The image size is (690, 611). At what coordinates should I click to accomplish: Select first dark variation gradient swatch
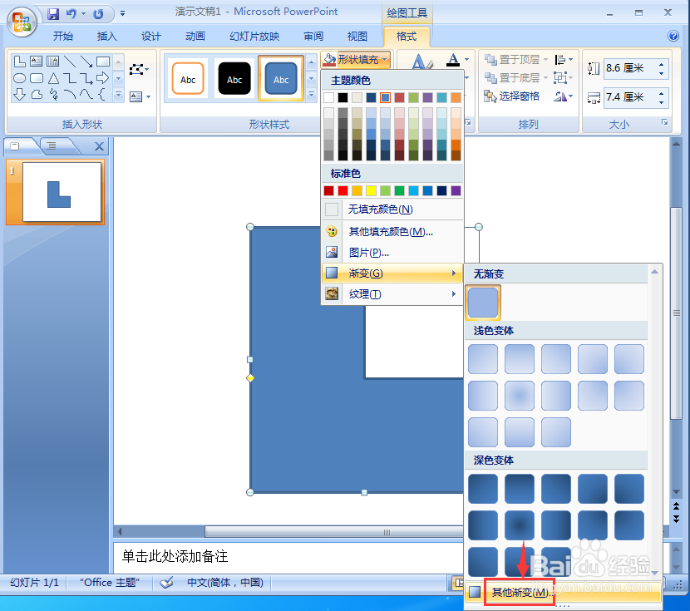[483, 488]
